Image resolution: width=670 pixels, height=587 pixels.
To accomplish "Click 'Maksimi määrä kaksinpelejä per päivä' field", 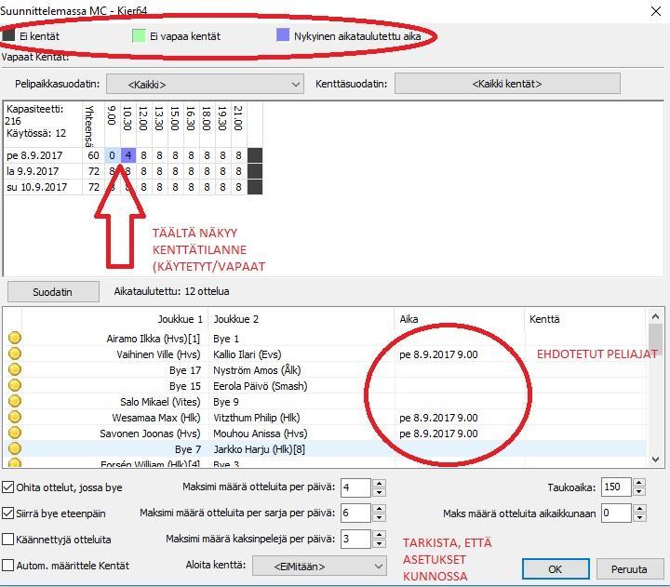I will click(355, 540).
